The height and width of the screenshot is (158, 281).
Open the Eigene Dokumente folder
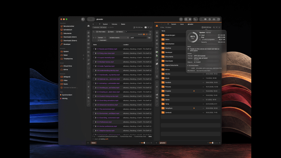[172, 65]
